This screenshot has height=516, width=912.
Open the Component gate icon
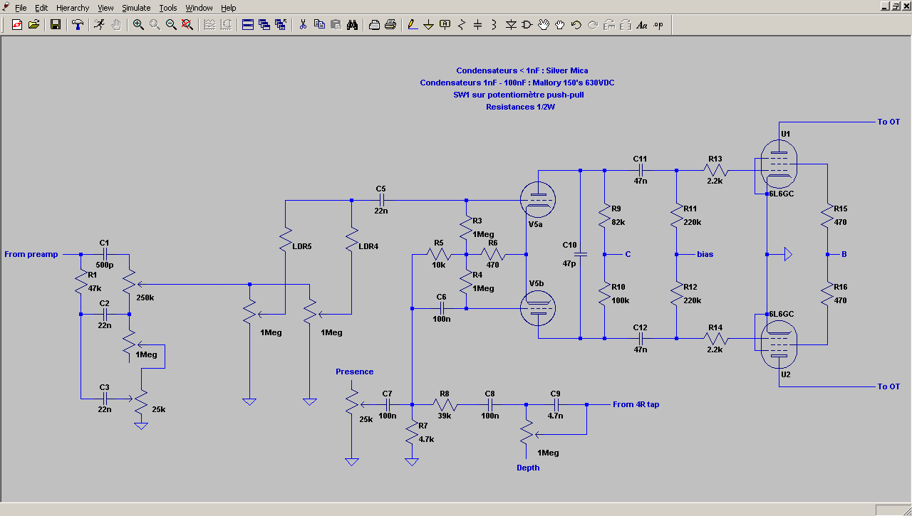click(527, 25)
